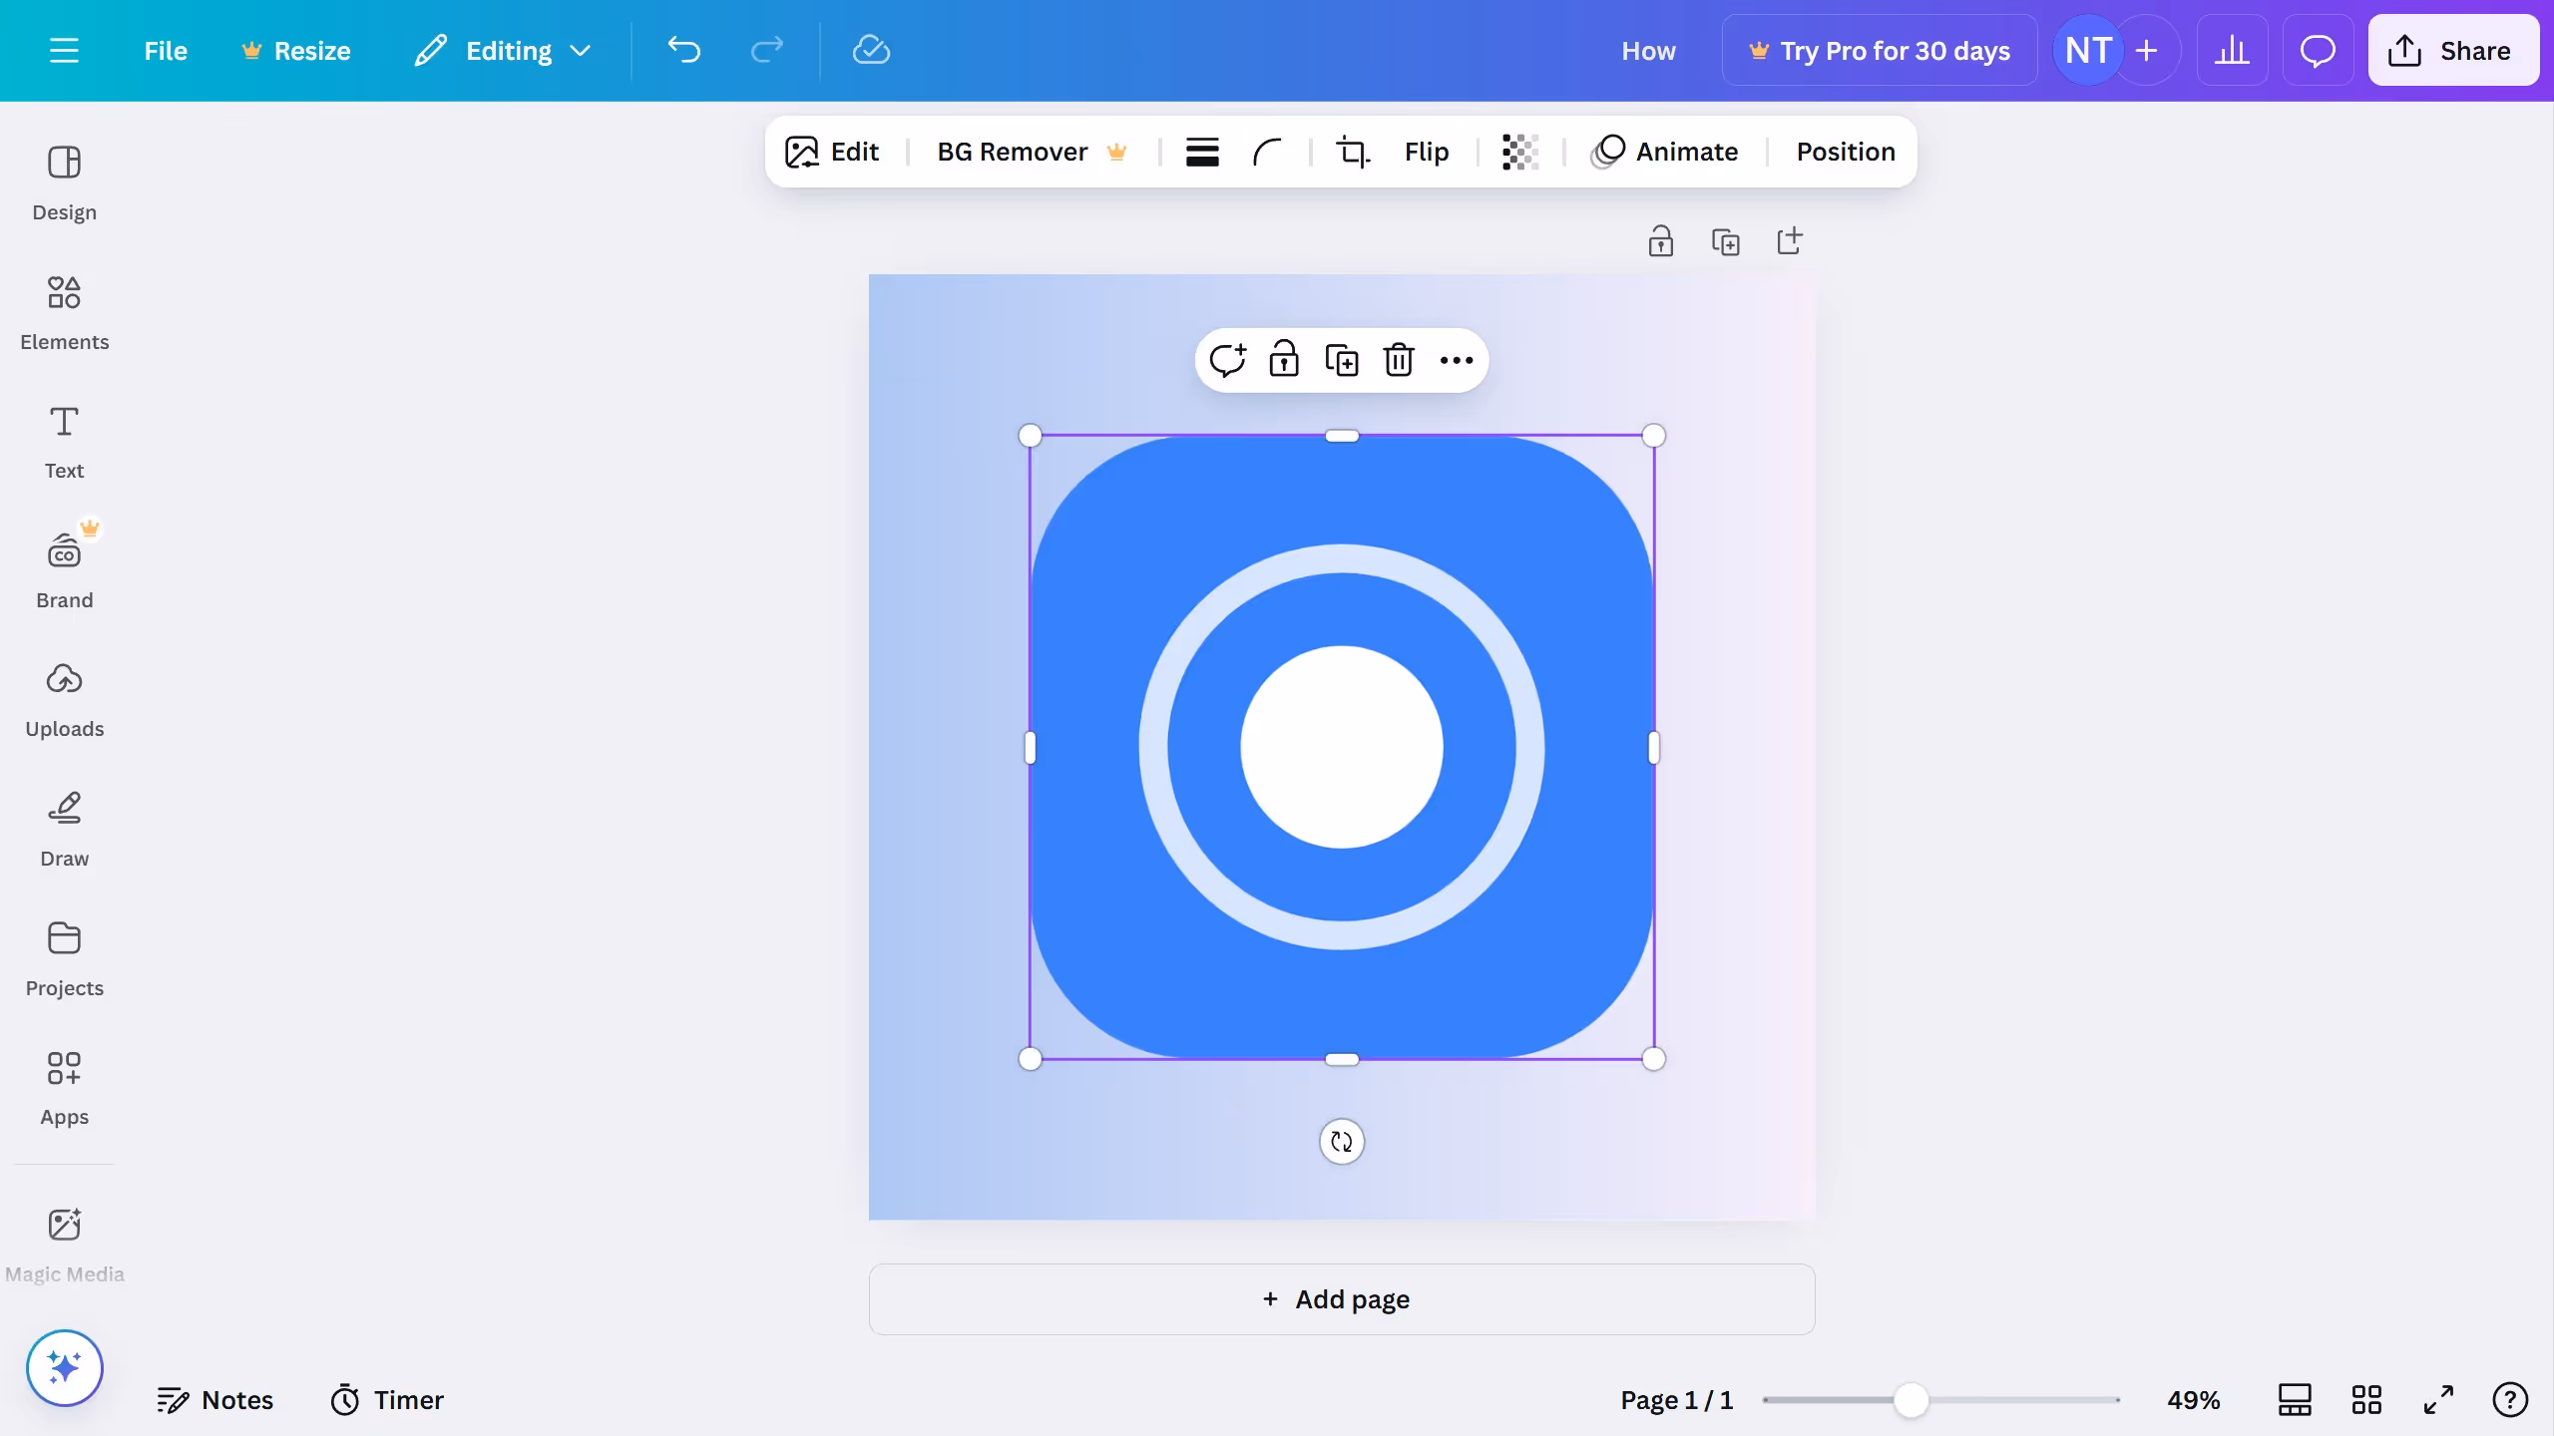Switch to the Position tab
2554x1436 pixels.
click(x=1845, y=152)
